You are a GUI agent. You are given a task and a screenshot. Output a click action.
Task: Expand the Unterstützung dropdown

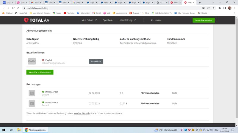click(127, 20)
